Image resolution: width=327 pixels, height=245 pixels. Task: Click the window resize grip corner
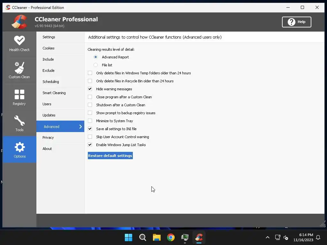323,225
